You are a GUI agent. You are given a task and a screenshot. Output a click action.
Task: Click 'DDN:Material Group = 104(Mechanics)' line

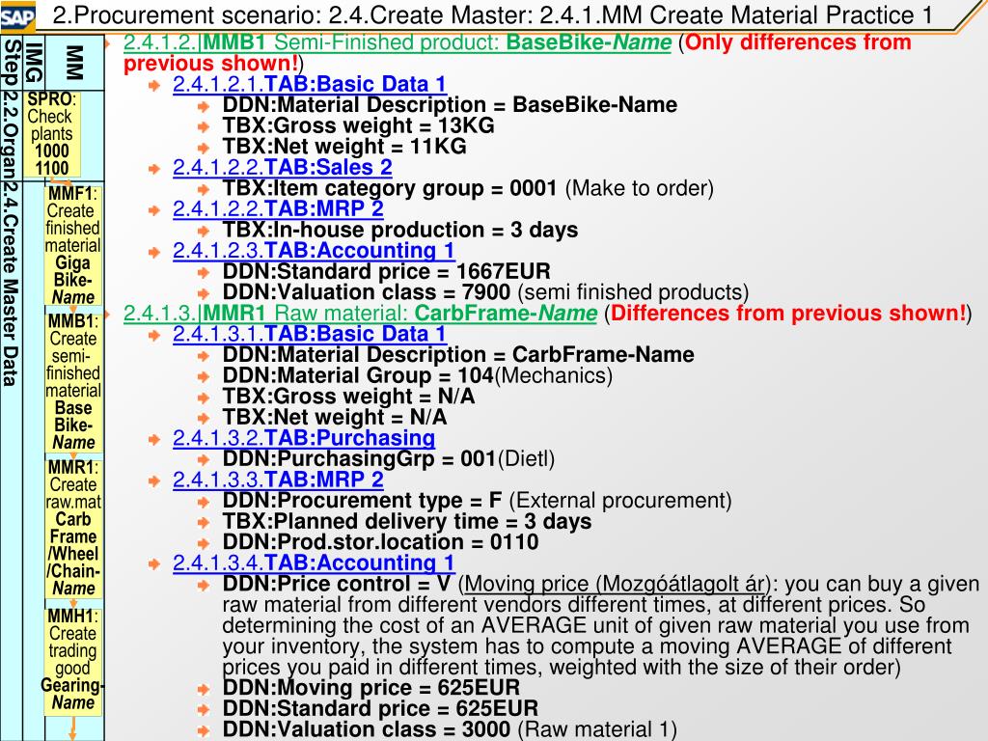click(x=418, y=375)
